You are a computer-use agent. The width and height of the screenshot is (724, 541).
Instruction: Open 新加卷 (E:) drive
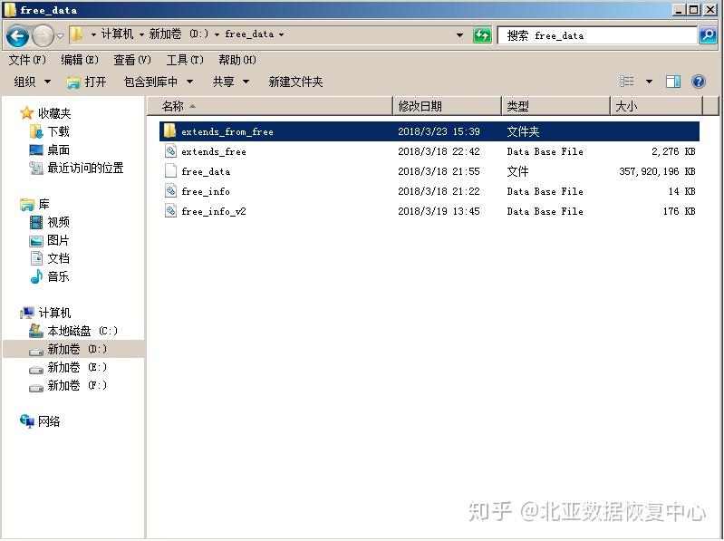[x=68, y=367]
